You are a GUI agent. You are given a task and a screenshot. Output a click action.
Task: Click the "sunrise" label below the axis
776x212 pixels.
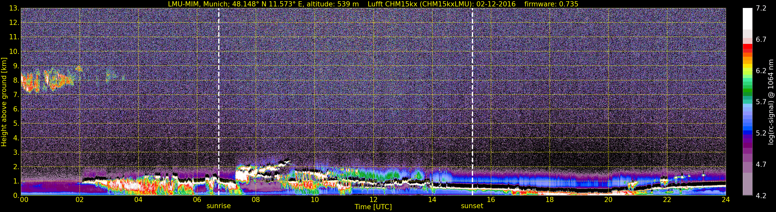pos(219,206)
